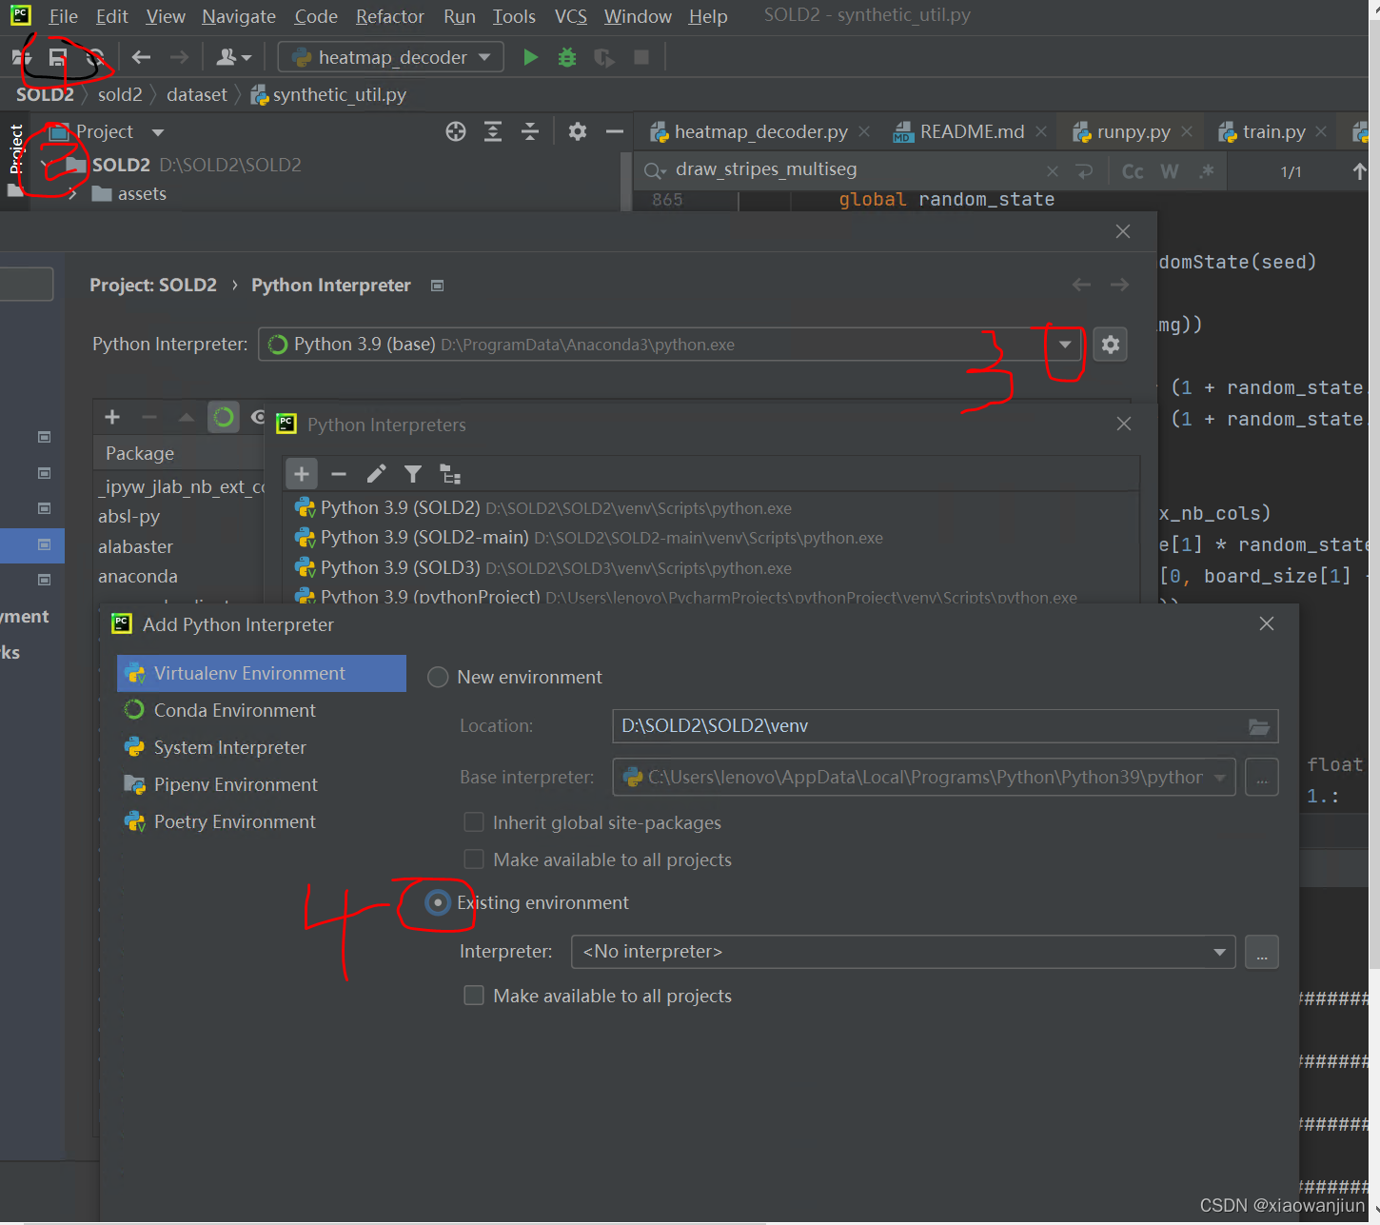Select Python 3.9 (SOLD2-main) interpreter row
Screen dimensions: 1380x1225
point(711,538)
